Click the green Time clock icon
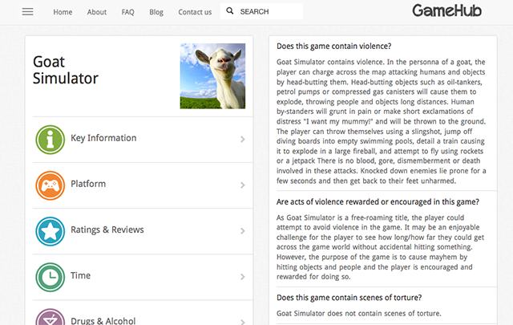 coord(50,277)
